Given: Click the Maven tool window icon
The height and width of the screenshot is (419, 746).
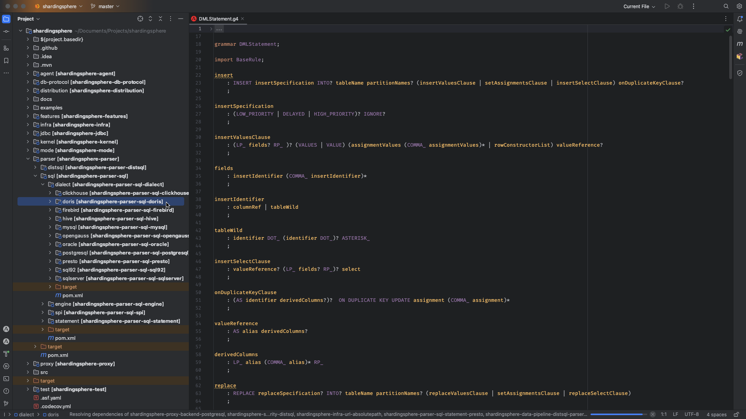Looking at the screenshot, I should tap(740, 44).
